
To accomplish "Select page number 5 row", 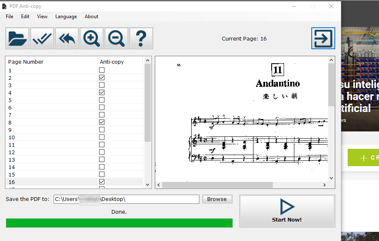I will 75,100.
